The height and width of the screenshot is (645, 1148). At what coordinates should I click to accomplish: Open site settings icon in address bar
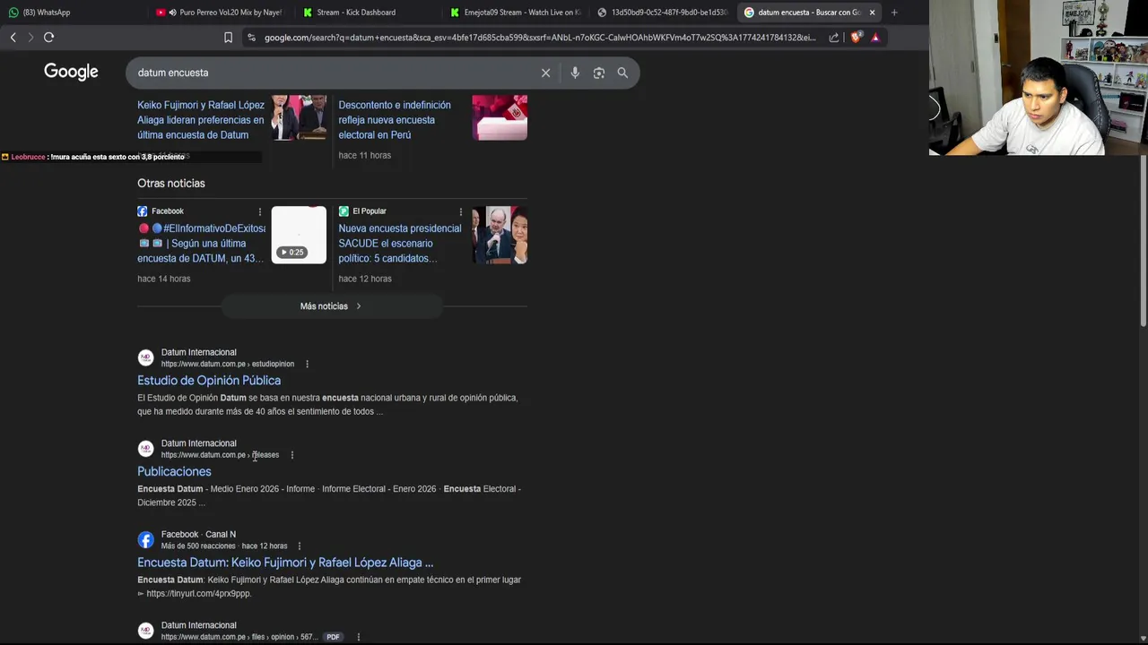pyautogui.click(x=251, y=38)
